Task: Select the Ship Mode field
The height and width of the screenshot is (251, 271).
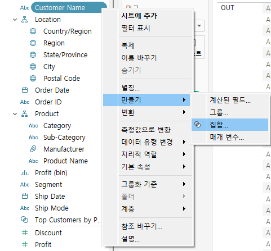Action: coord(52,208)
